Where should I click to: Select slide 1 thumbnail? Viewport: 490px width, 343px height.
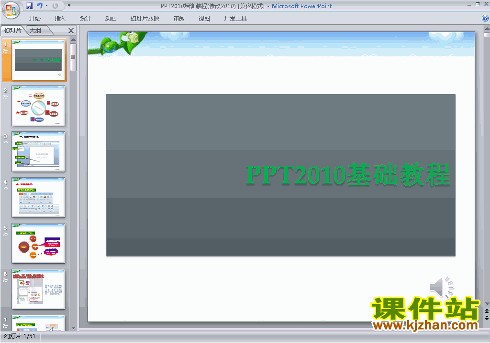[x=38, y=60]
